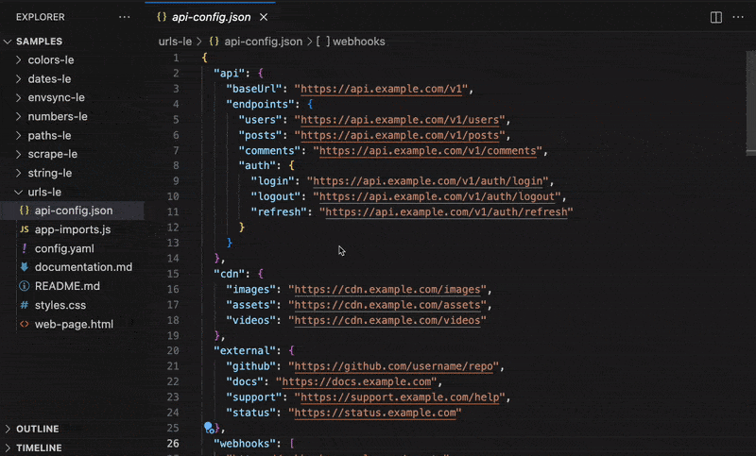
Task: Expand the colors-le folder
Action: (18, 59)
